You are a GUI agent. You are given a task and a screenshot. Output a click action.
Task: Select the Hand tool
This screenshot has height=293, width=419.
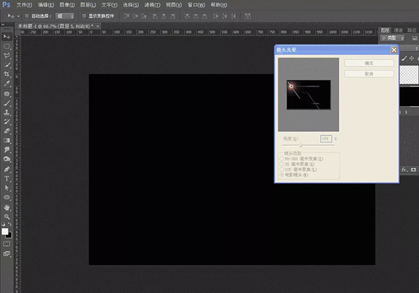(7, 207)
